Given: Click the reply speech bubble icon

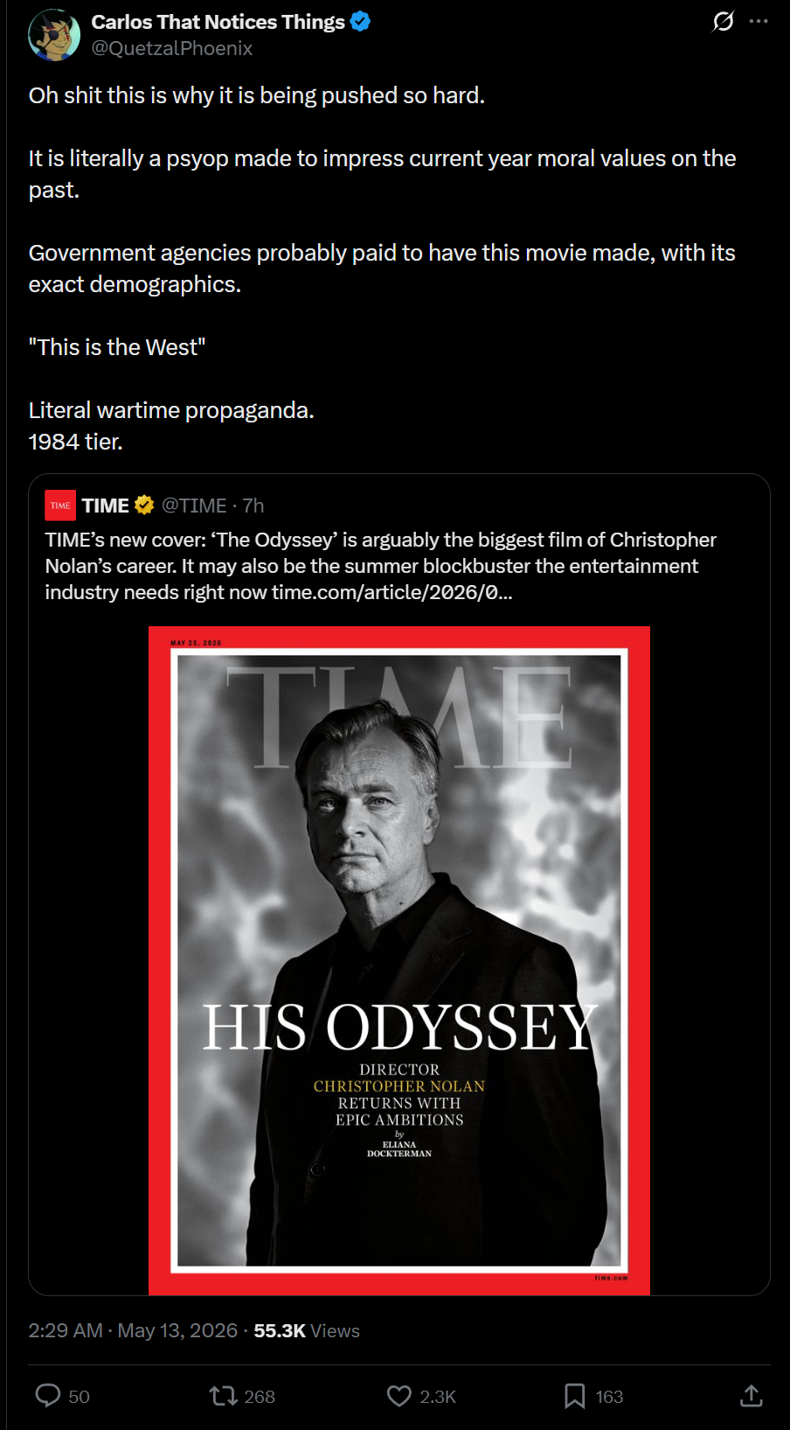Looking at the screenshot, I should click(48, 1395).
